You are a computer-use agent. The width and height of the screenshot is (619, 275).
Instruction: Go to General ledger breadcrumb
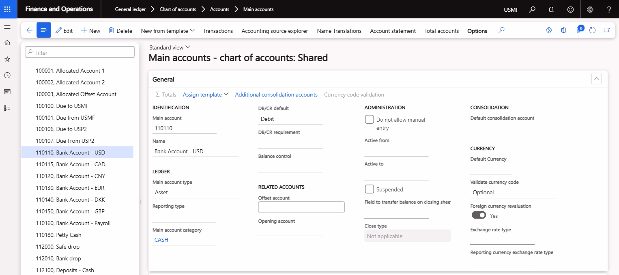pos(130,9)
